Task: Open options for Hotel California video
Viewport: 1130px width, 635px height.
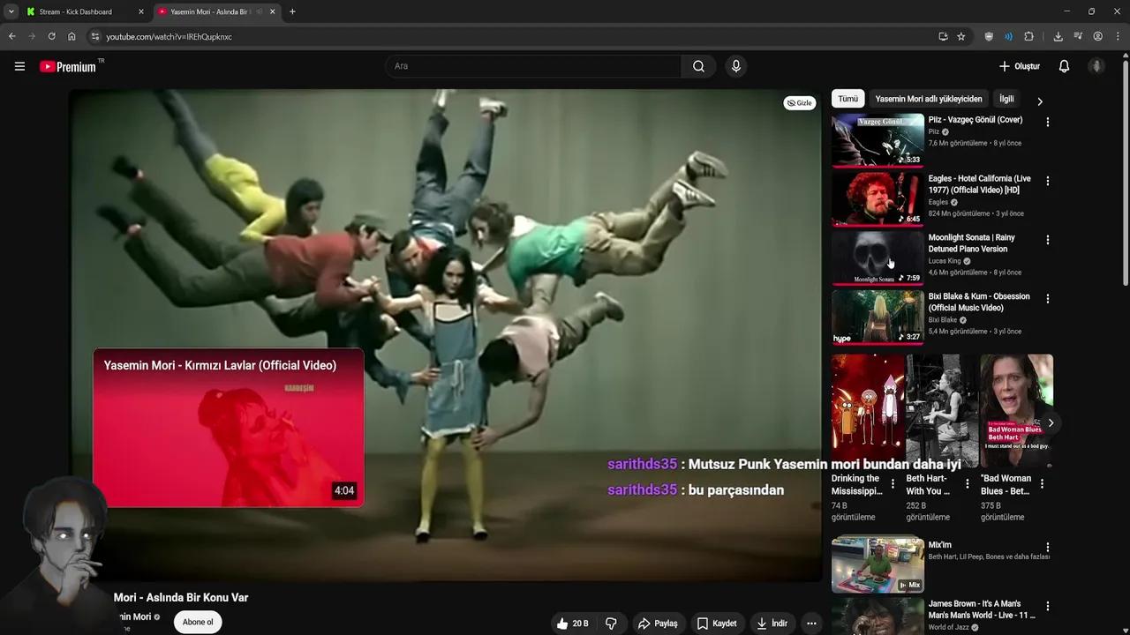Action: [1047, 181]
